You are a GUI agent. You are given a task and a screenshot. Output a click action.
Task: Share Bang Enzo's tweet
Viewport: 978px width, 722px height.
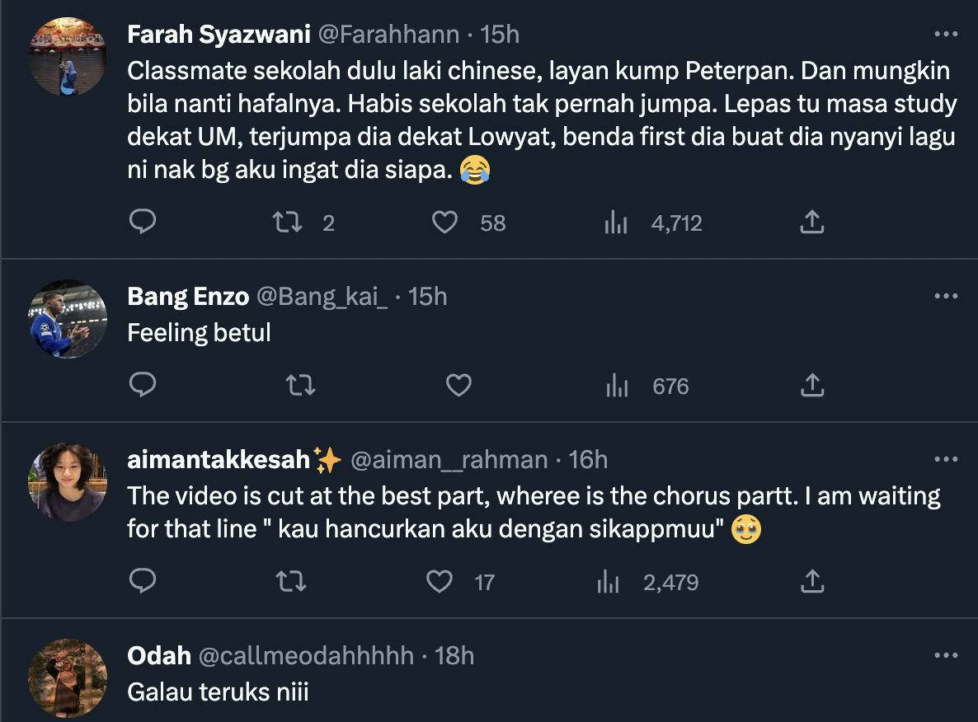812,385
